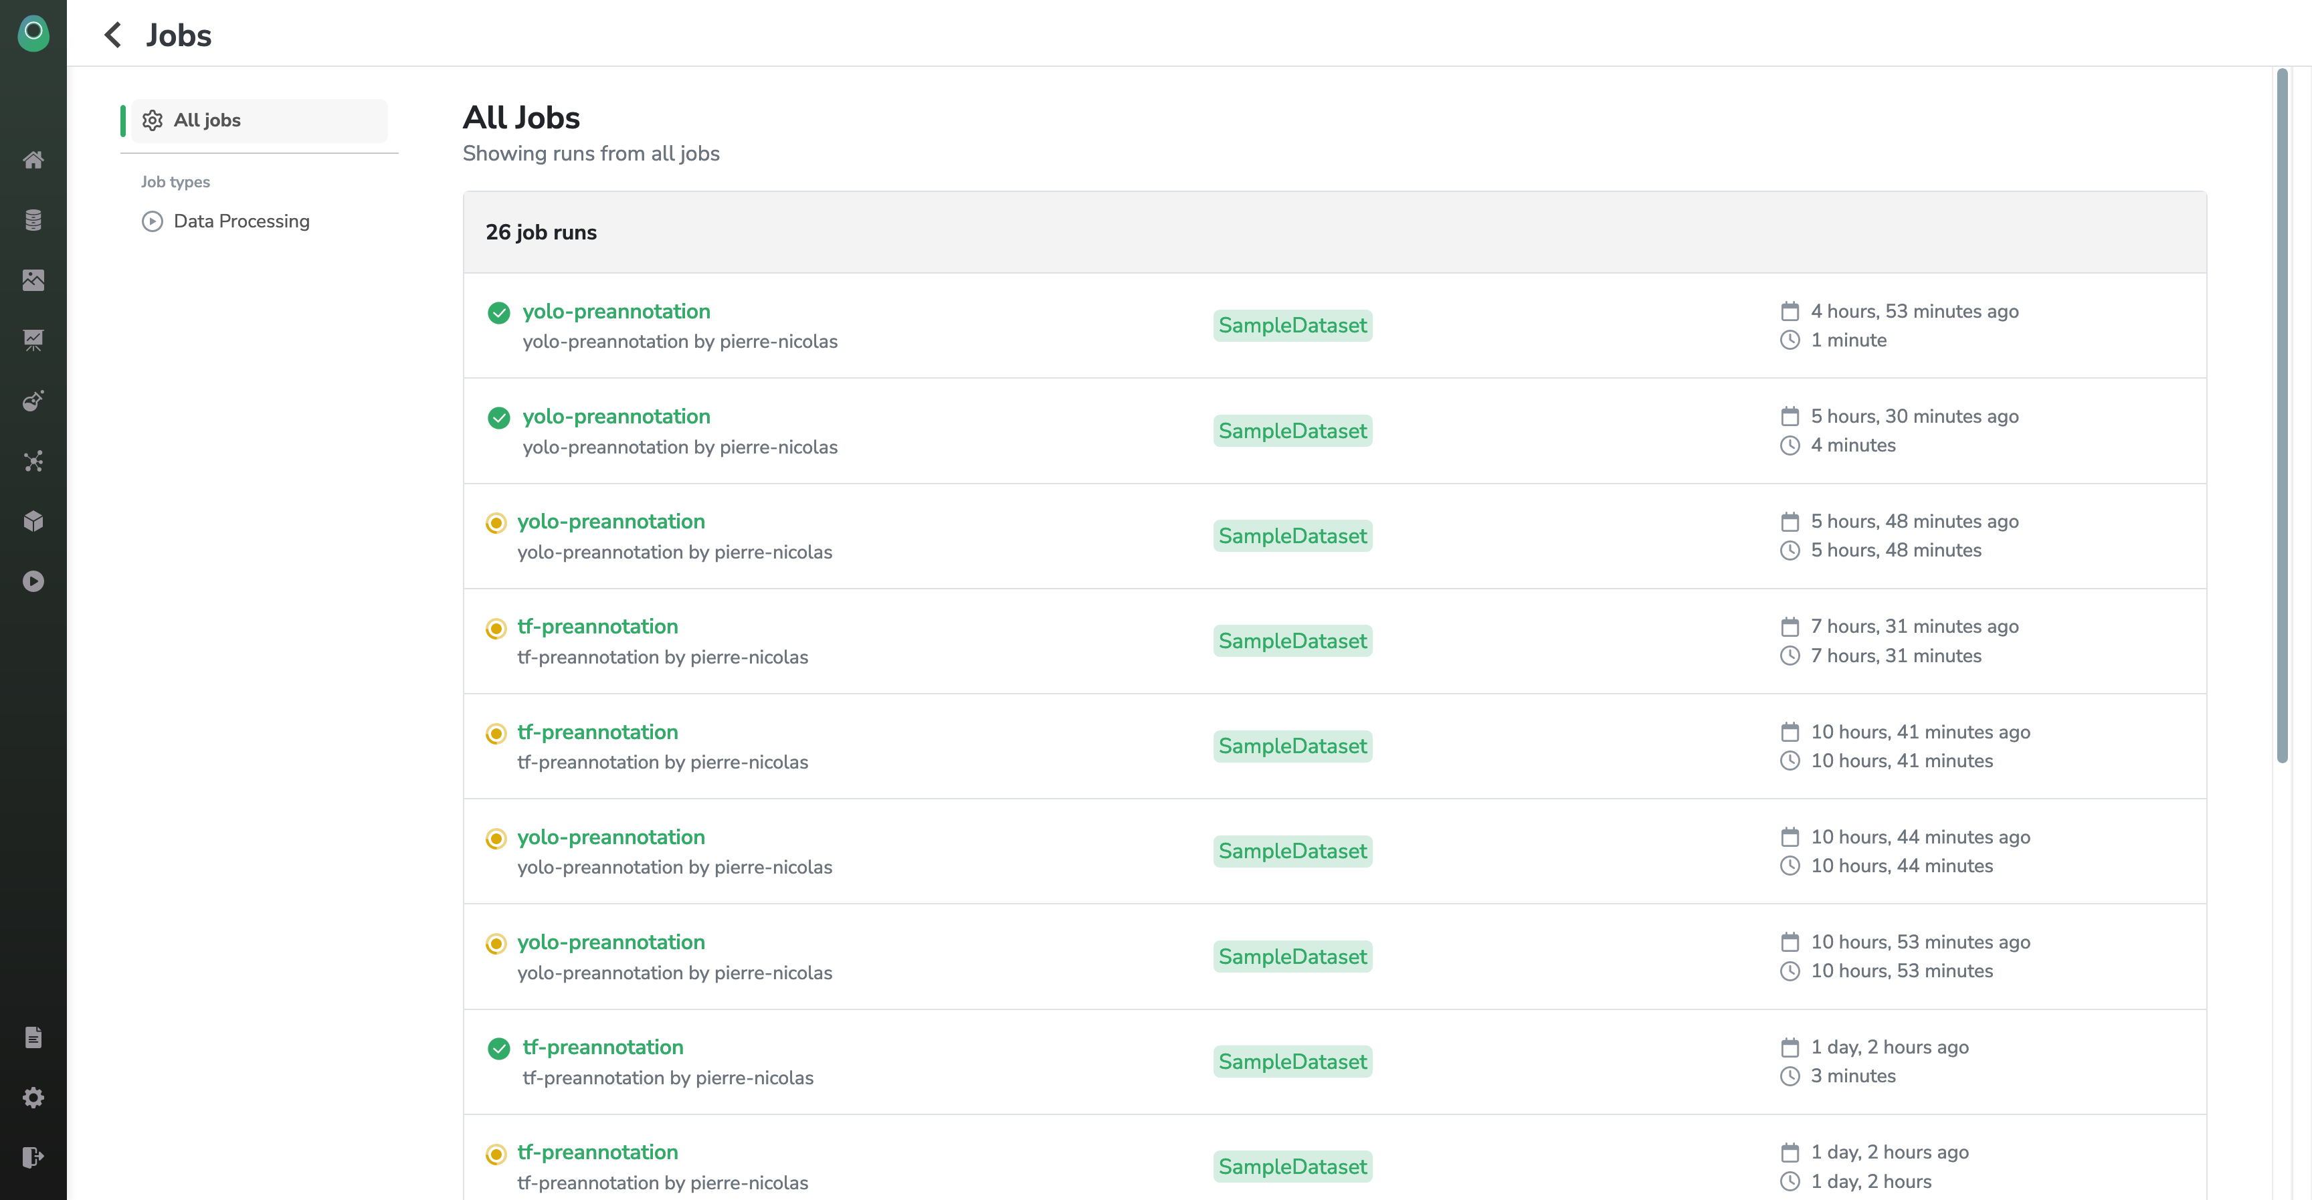This screenshot has height=1200, width=2312.
Task: Open the settings gear in sidebar
Action: pos(33,1098)
